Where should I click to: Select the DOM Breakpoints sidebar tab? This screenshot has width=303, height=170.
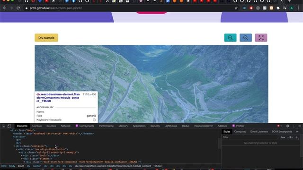pos(282,132)
